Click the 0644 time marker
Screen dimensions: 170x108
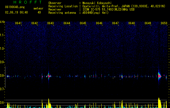click(67, 23)
